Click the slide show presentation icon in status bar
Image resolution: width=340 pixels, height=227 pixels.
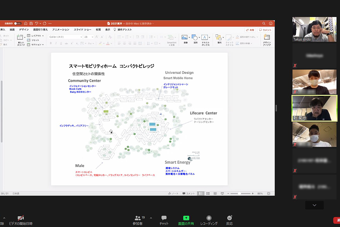[222, 193]
